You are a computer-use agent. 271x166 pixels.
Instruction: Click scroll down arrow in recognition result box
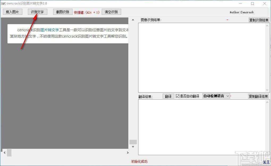(x=267, y=90)
